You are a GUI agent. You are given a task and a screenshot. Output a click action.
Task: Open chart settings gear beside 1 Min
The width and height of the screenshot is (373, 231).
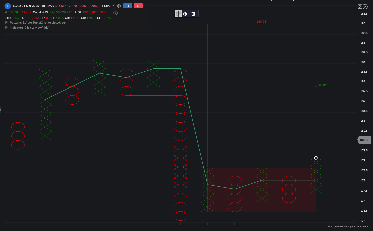click(x=119, y=6)
